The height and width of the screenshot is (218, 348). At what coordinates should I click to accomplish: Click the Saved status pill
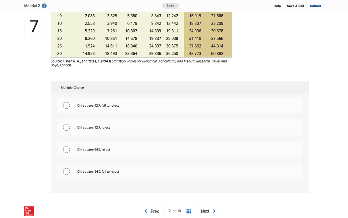click(x=170, y=6)
